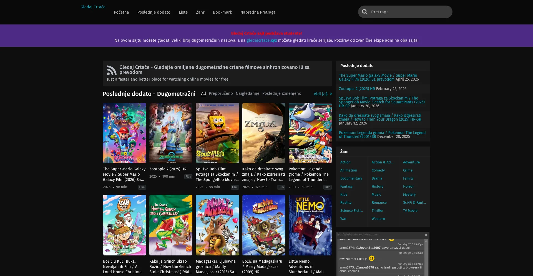Follow the gledajcrtace.xyz link in banner
Screen dimensions: 533x276
click(262, 40)
